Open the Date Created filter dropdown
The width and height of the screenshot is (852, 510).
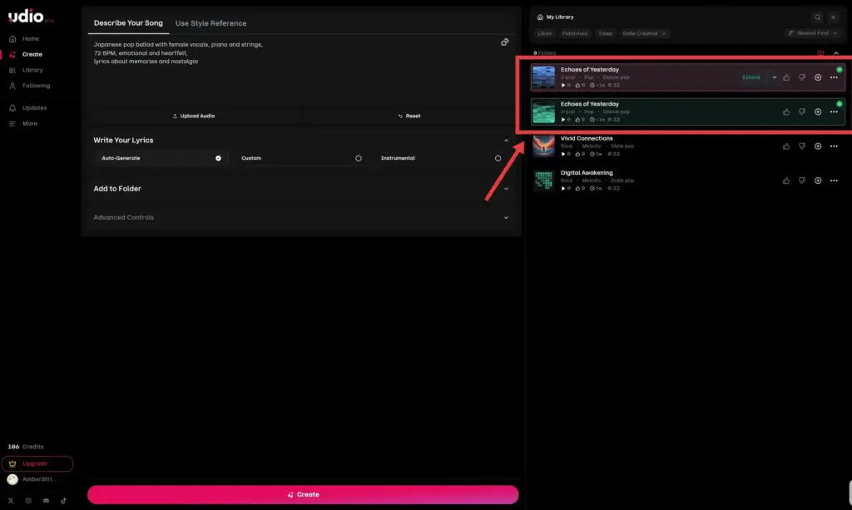[644, 33]
